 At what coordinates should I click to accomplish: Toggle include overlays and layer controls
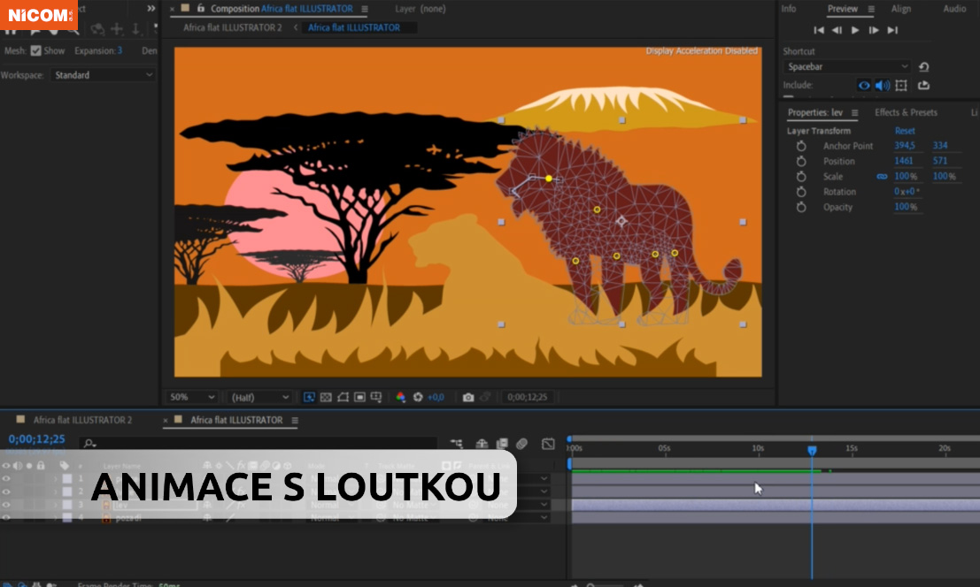coord(901,86)
